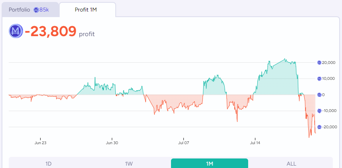Select the 1D time range
This screenshot has height=168, width=342.
[x=49, y=164]
